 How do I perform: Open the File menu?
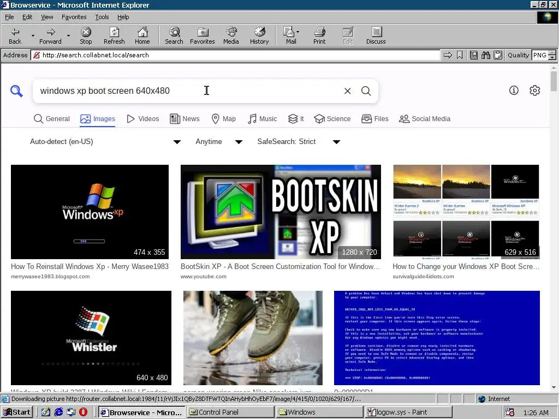pos(9,17)
